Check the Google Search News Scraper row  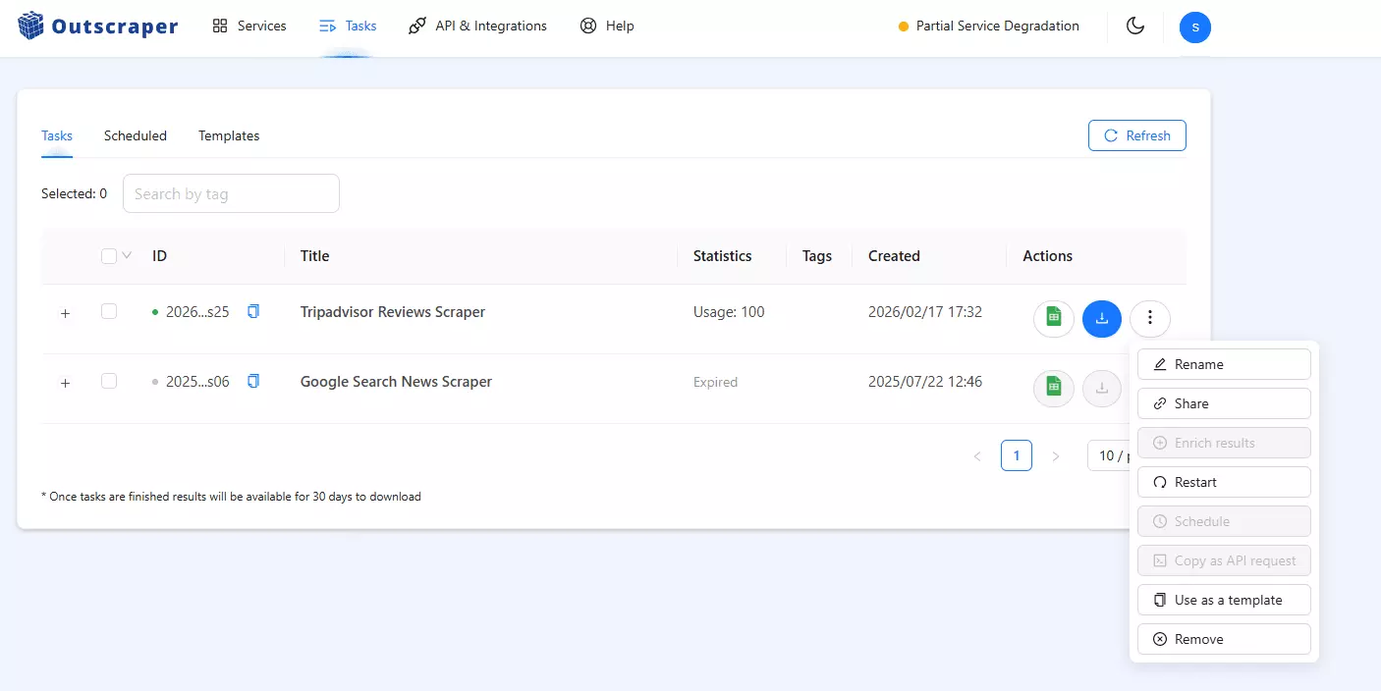tap(109, 382)
